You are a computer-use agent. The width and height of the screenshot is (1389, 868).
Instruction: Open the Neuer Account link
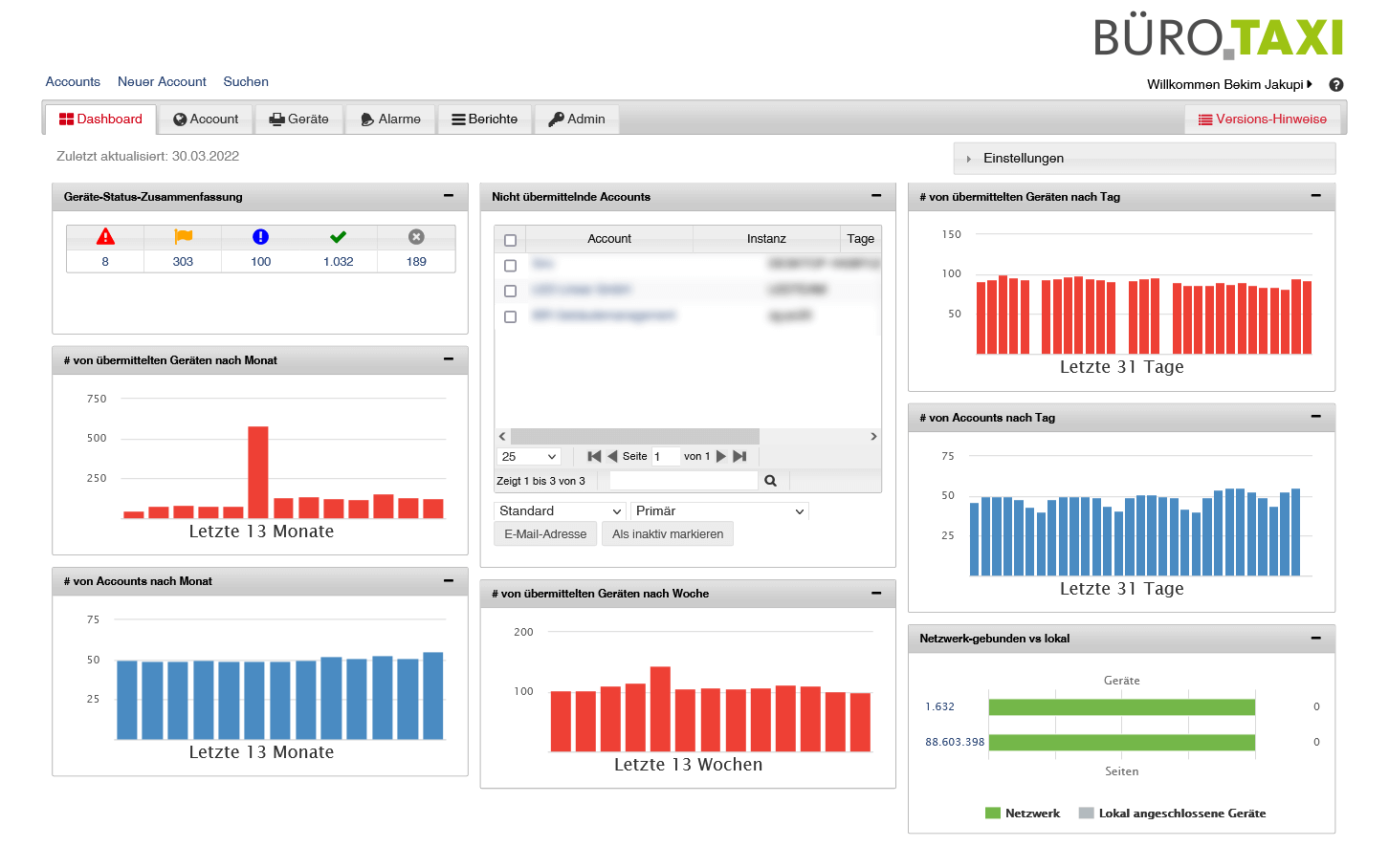pos(162,82)
